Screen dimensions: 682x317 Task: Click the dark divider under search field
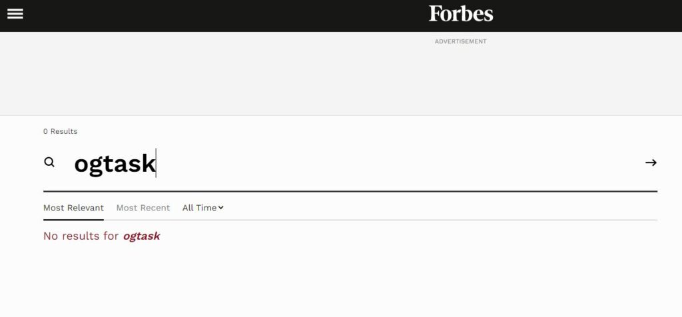350,191
